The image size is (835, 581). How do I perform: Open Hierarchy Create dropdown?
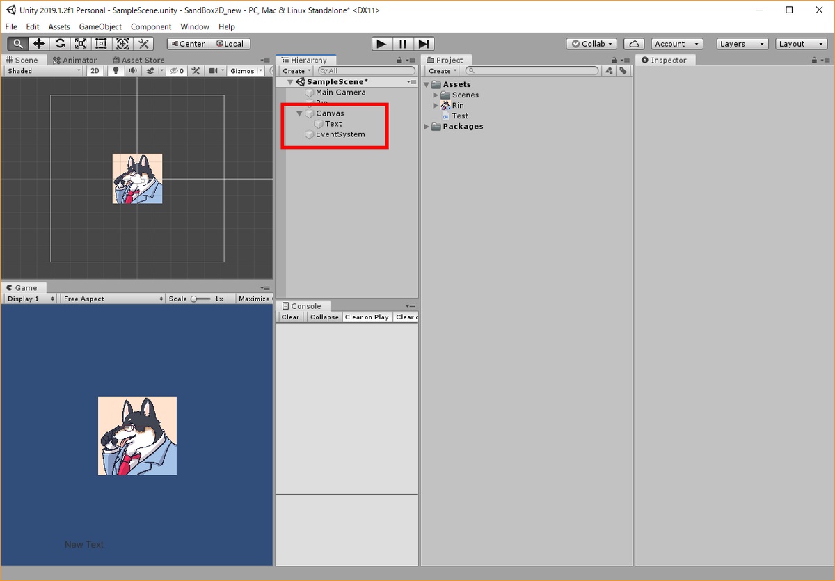click(296, 71)
